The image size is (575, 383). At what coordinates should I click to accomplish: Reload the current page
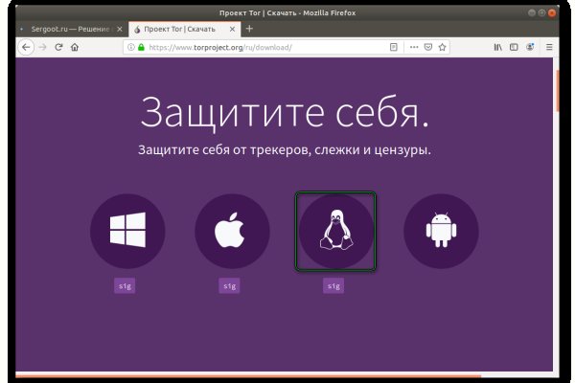pos(58,47)
